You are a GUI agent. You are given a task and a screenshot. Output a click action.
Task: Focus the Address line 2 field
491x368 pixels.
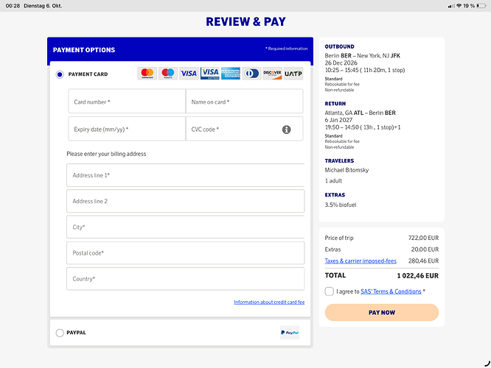point(185,201)
